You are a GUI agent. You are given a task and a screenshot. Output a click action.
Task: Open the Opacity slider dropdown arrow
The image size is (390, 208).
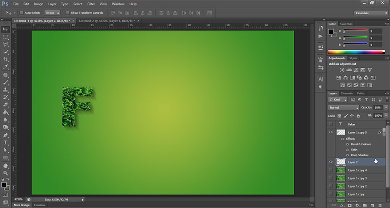(386, 108)
